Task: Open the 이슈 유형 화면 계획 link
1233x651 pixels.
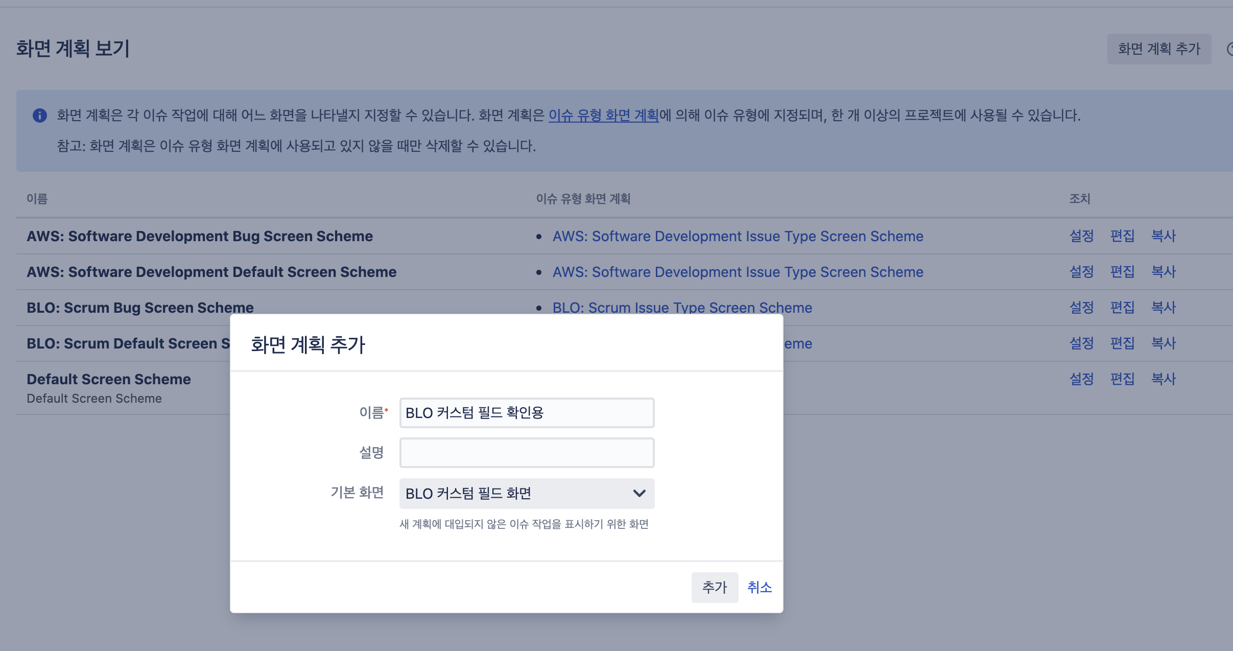Action: click(x=603, y=115)
